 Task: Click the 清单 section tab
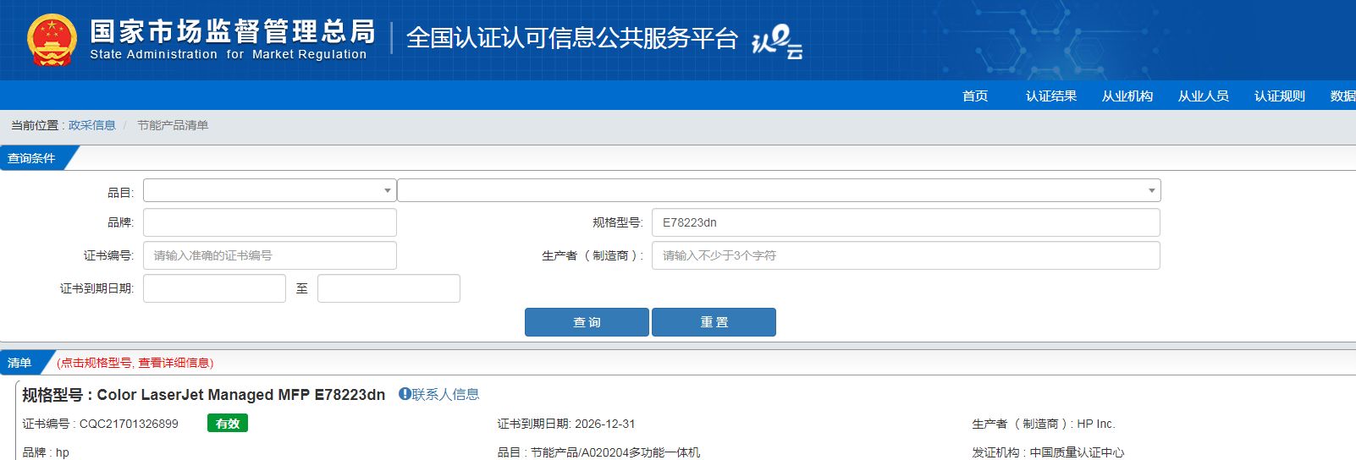[x=19, y=363]
